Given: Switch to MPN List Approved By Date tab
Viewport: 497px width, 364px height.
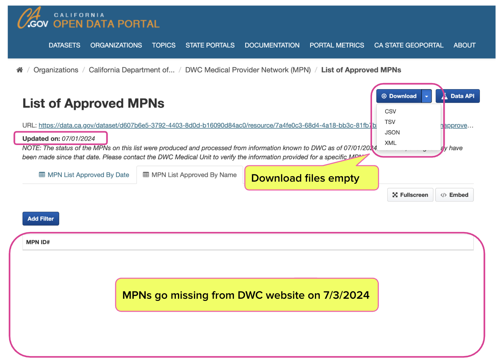Looking at the screenshot, I should 84,175.
